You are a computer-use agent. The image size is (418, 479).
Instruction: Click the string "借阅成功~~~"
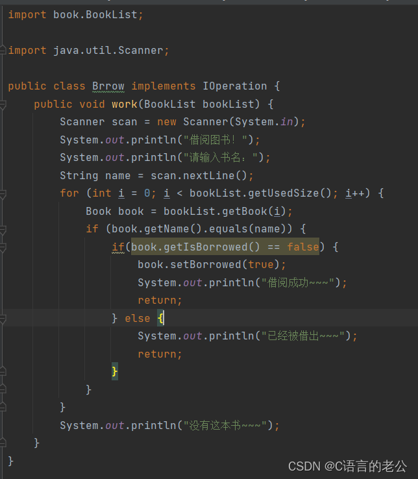298,283
